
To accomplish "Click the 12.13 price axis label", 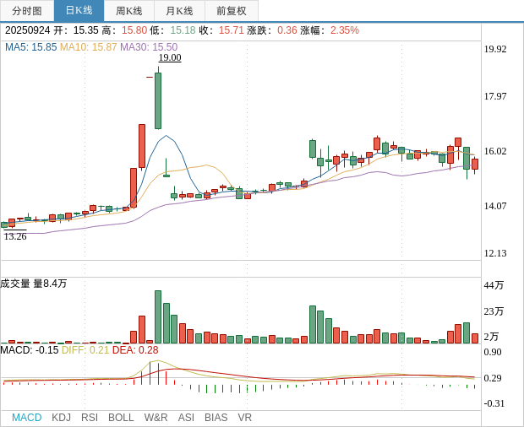I will click(495, 253).
